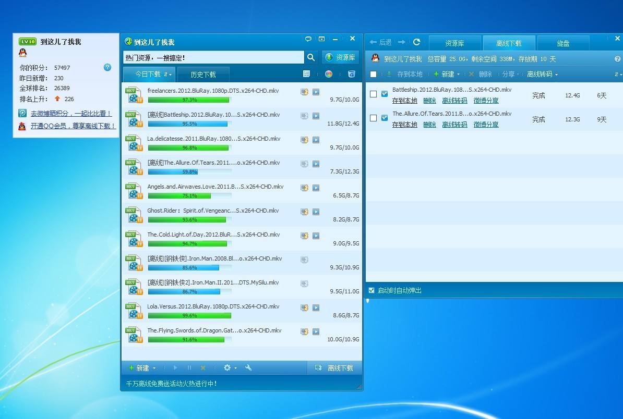623x419 pixels.
Task: Expand the 新建 dropdown in bottom toolbar
Action: click(154, 368)
